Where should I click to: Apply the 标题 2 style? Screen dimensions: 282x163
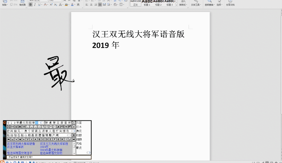click(158, 3)
